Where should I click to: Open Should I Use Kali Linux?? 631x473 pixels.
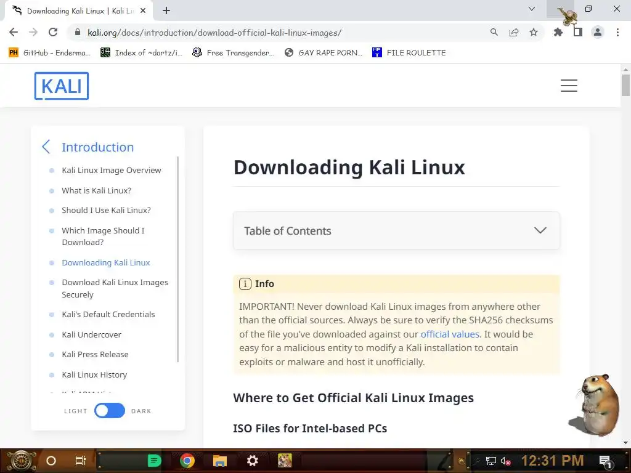pyautogui.click(x=106, y=211)
